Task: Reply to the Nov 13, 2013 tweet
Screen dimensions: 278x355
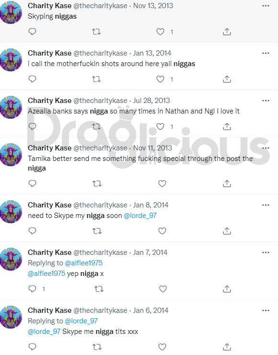Action: tap(33, 32)
